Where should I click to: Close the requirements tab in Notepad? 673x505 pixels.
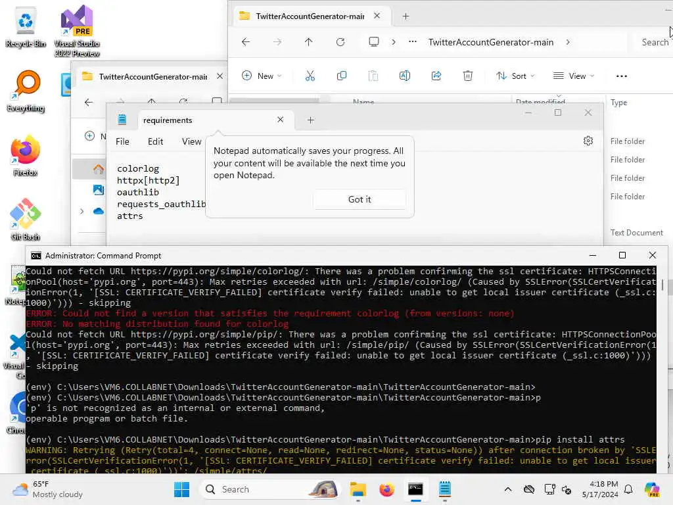tap(280, 120)
